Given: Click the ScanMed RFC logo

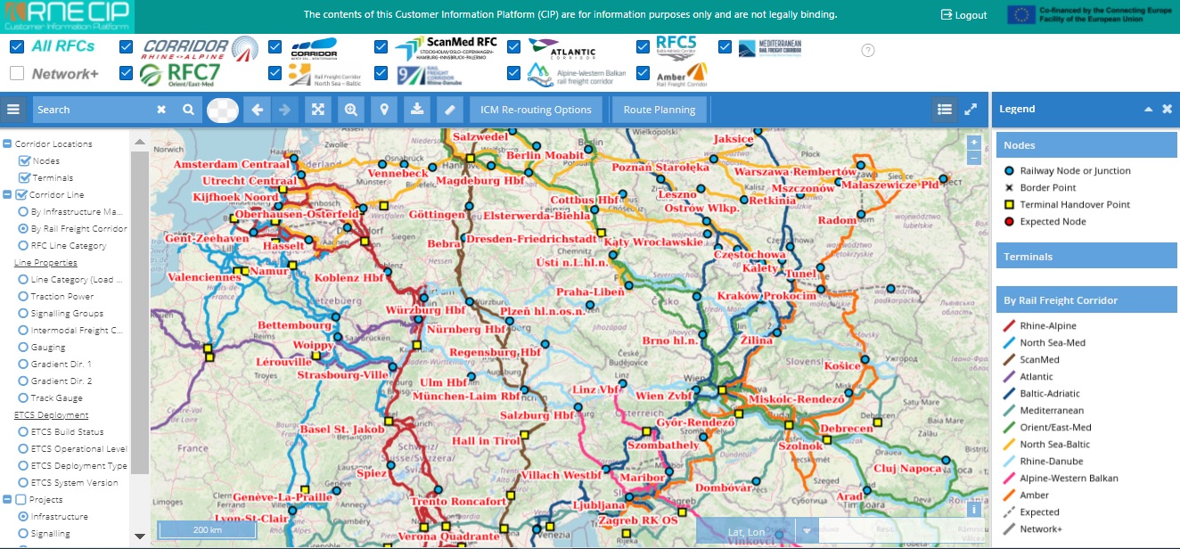Looking at the screenshot, I should click(446, 48).
